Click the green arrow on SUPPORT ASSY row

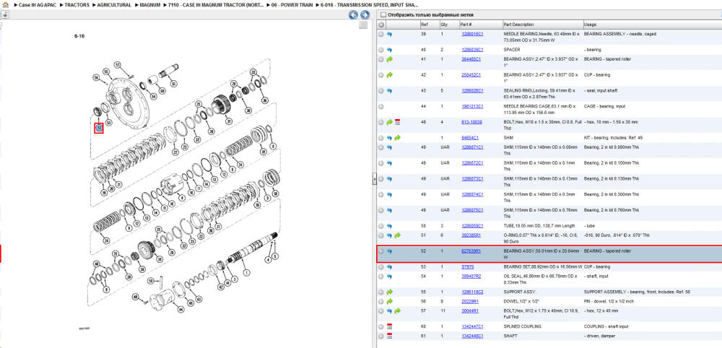click(x=390, y=292)
